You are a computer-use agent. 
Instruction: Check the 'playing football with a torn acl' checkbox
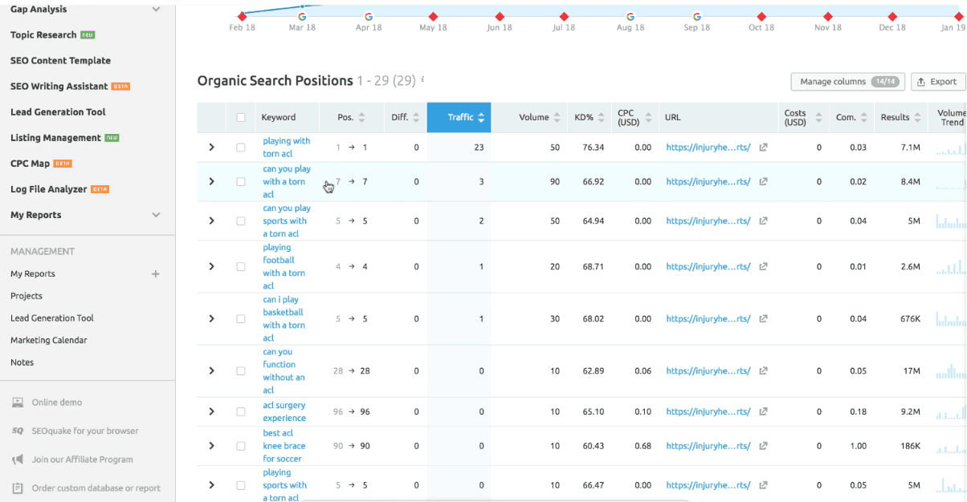click(x=241, y=266)
